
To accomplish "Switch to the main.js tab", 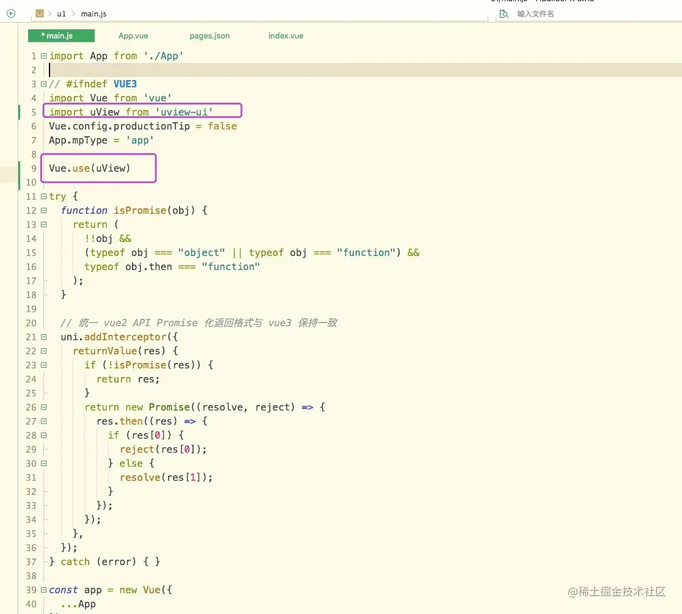I will click(x=61, y=35).
